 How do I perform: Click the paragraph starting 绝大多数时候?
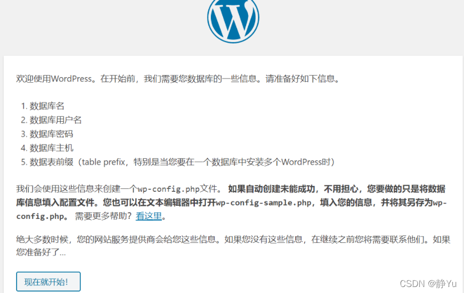pyautogui.click(x=233, y=245)
